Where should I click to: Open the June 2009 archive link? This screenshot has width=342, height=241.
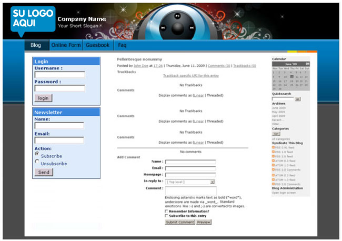pyautogui.click(x=279, y=108)
